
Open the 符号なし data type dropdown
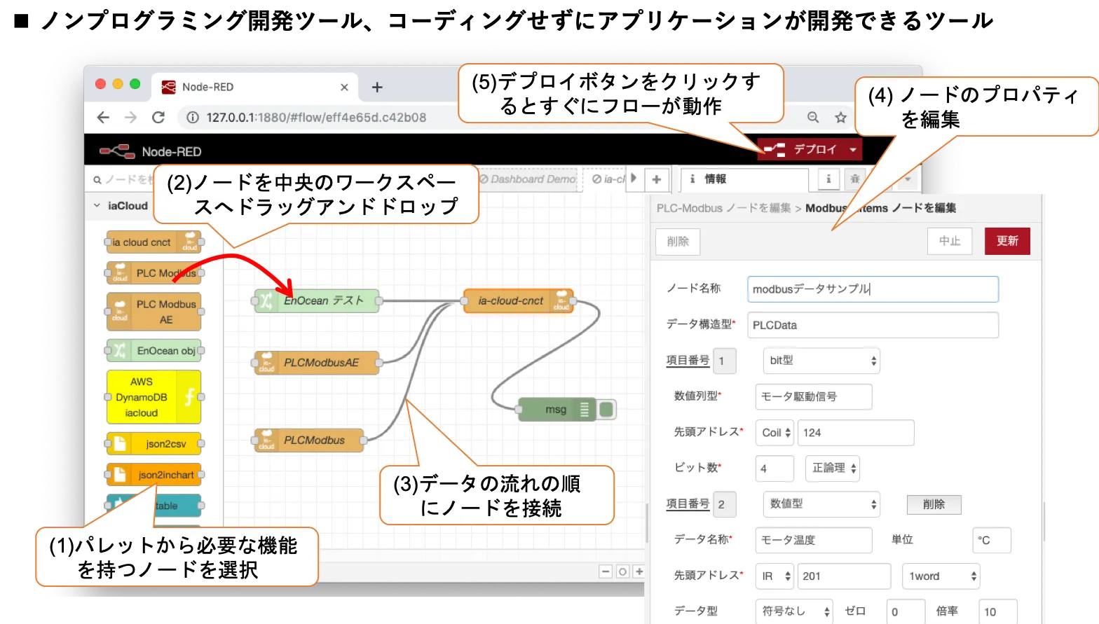click(794, 611)
